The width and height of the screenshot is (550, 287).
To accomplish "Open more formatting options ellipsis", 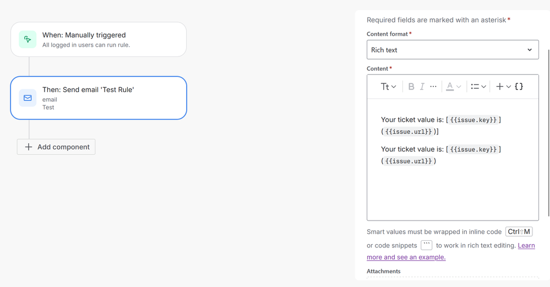I will [x=433, y=87].
